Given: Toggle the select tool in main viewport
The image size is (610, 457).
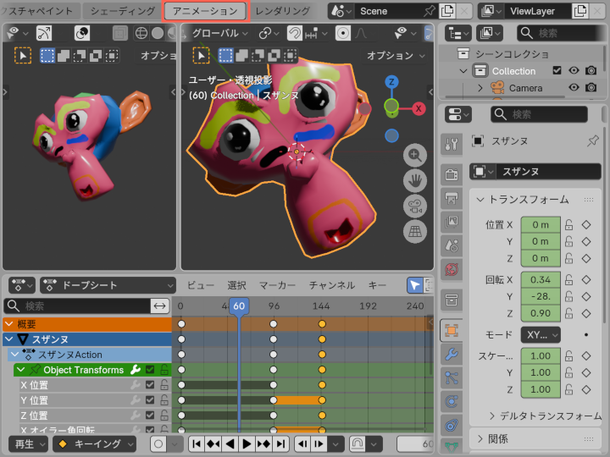Looking at the screenshot, I should [x=201, y=56].
